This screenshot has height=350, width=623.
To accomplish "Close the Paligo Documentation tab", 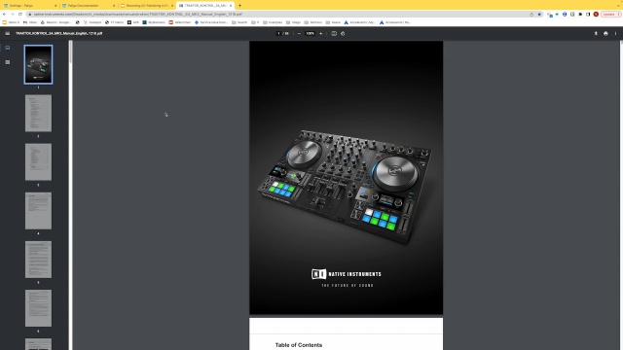I will click(x=114, y=6).
